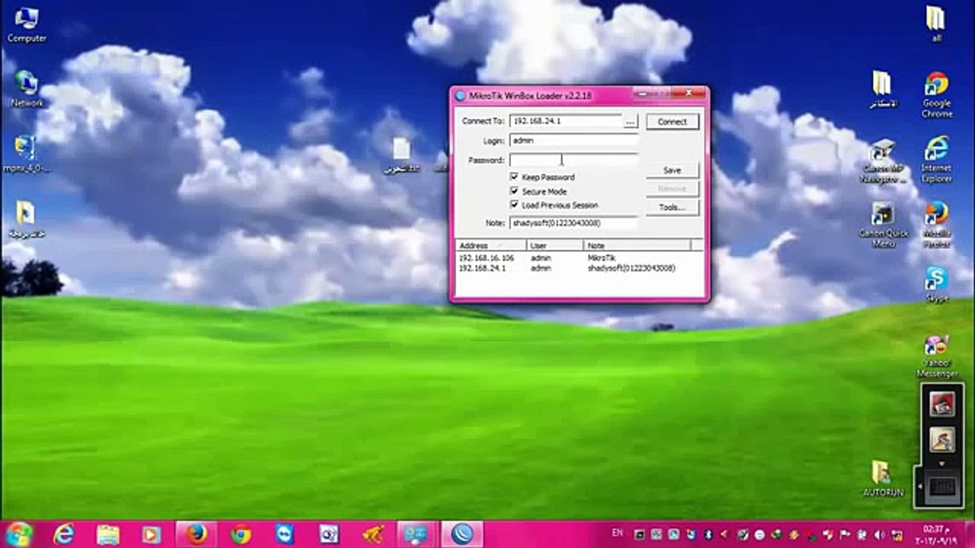Viewport: 975px width, 548px height.
Task: Open TeamViewer from the taskbar
Action: 285,534
